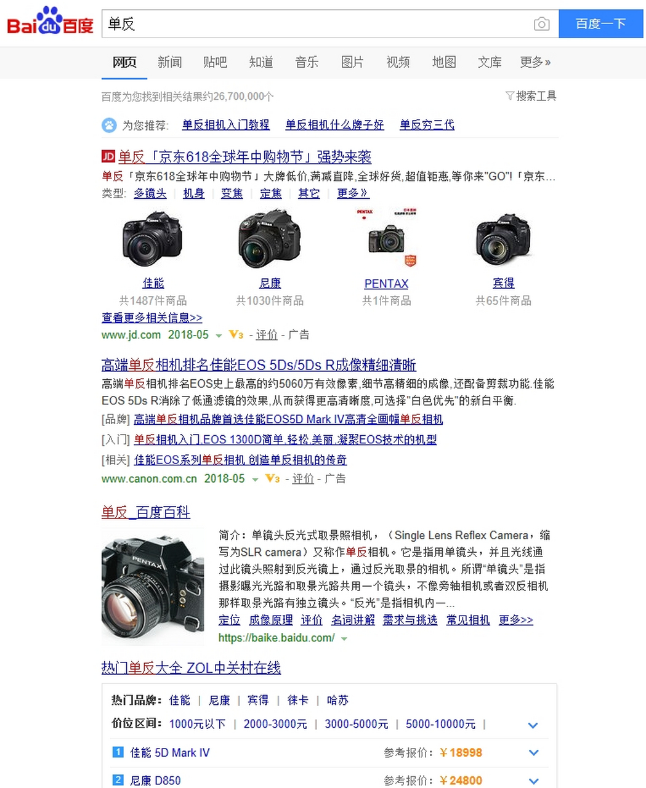The width and height of the screenshot is (646, 788).
Task: Open 成像原理 Baike section link
Action: (x=271, y=620)
